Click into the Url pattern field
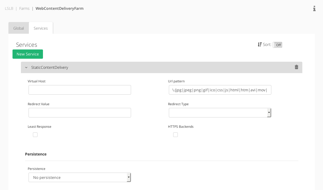 tap(220, 90)
